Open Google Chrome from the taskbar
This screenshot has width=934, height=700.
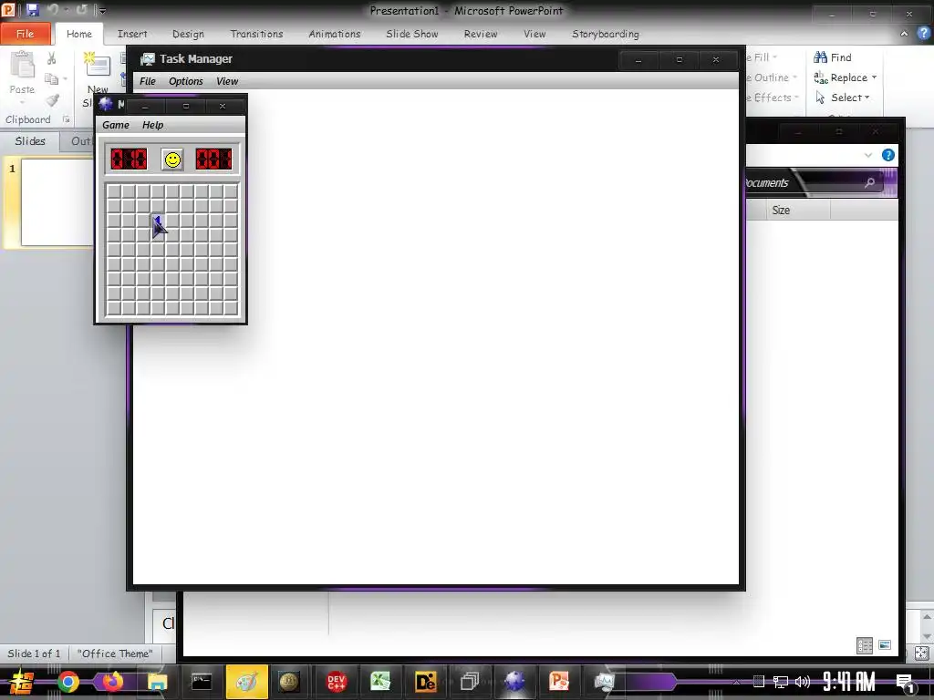(67, 682)
